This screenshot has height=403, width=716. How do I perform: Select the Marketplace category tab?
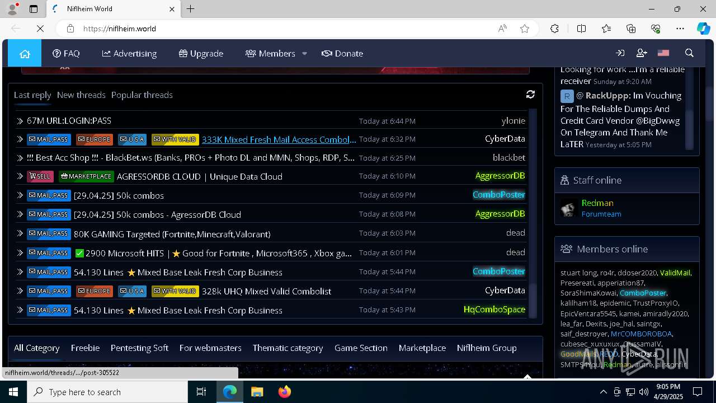click(x=422, y=348)
